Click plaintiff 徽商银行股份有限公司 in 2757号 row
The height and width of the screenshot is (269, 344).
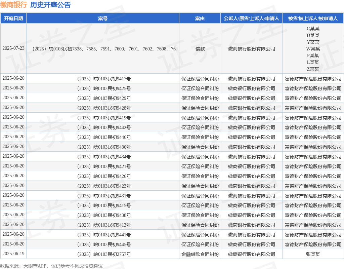[252, 254]
